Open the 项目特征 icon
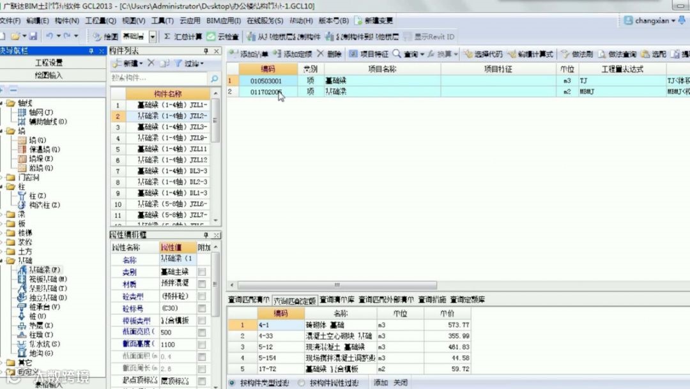Screen dimensions: 690x389 pos(371,53)
